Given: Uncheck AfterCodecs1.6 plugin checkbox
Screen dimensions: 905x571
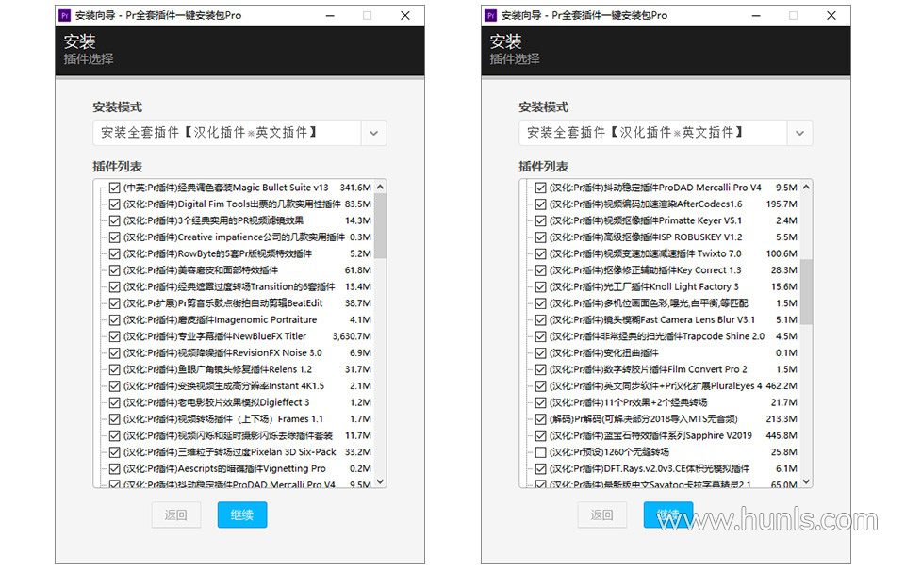Looking at the screenshot, I should pyautogui.click(x=540, y=204).
